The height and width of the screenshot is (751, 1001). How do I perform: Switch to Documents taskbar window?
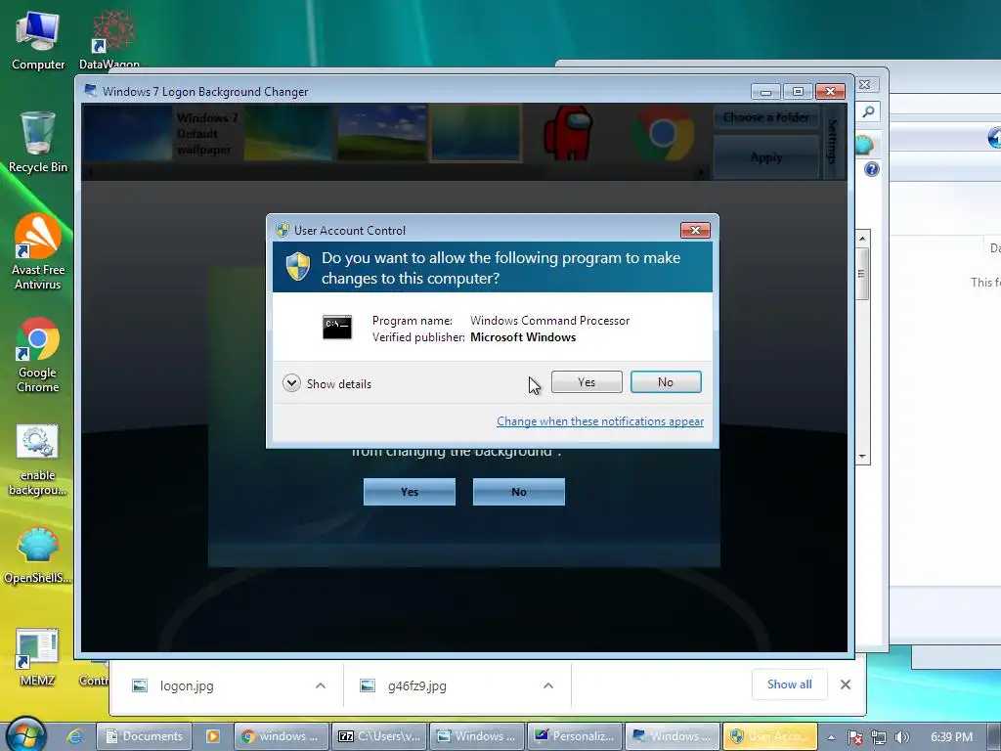145,736
